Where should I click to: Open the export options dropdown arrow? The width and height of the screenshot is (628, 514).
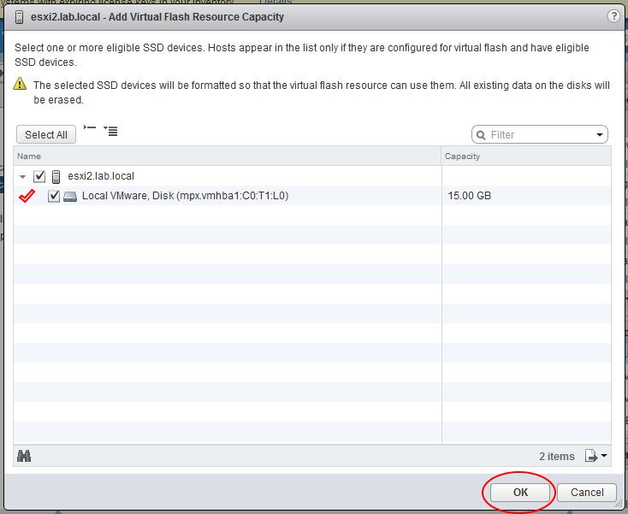click(603, 456)
